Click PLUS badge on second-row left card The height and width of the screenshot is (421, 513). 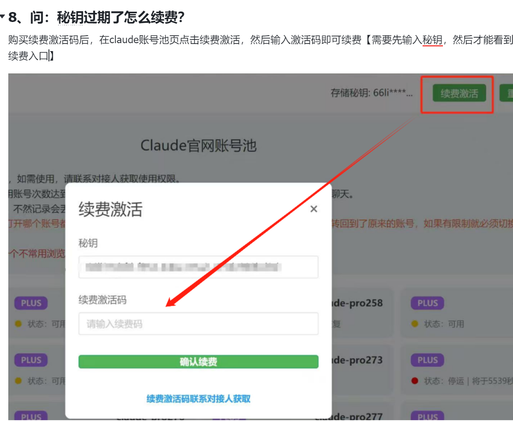31,360
